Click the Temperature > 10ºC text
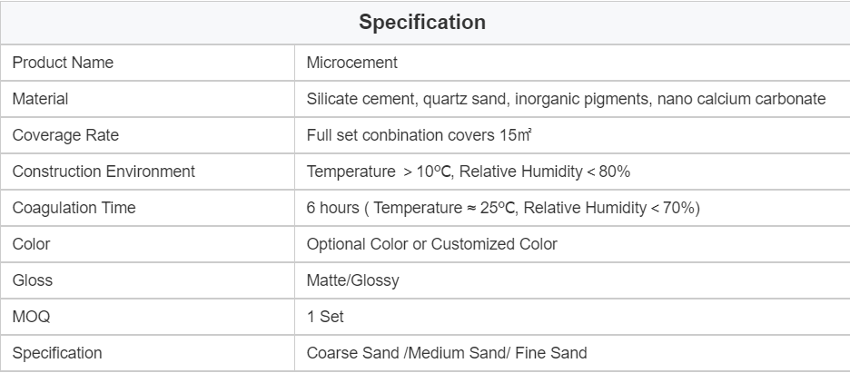The height and width of the screenshot is (373, 850). (x=381, y=172)
